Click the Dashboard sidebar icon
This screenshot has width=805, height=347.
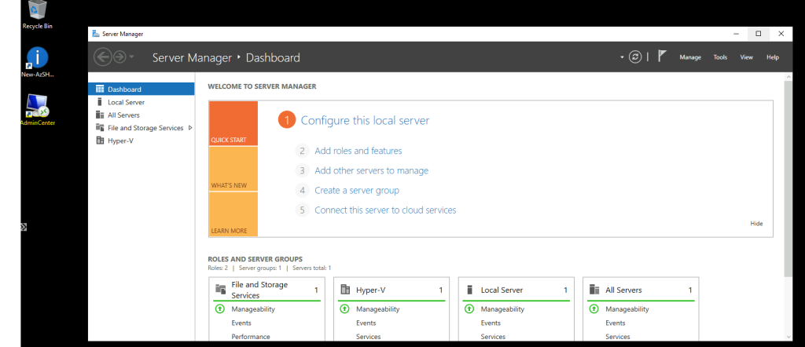(100, 89)
